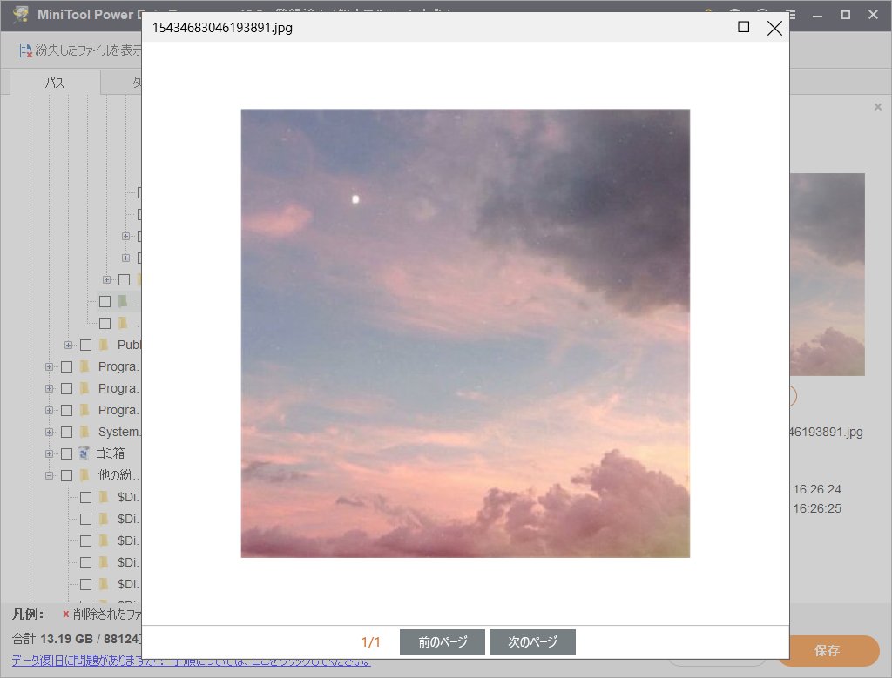Click the Recycle Bin (ゴミ箱) icon

pyautogui.click(x=84, y=453)
